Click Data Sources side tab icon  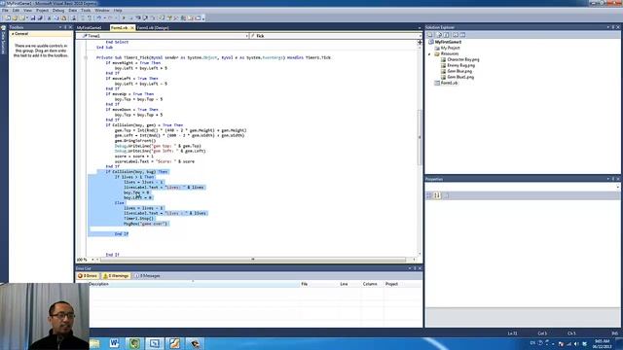click(x=3, y=28)
